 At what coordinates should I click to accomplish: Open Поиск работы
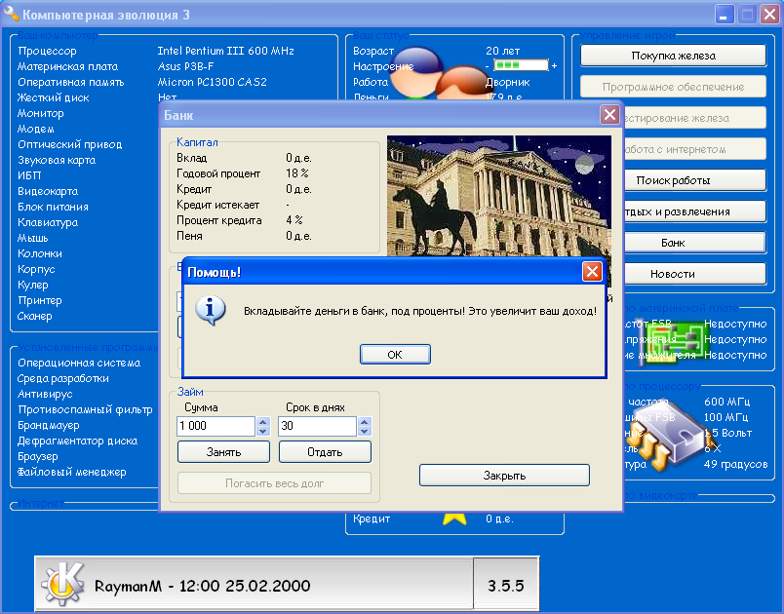click(x=695, y=180)
